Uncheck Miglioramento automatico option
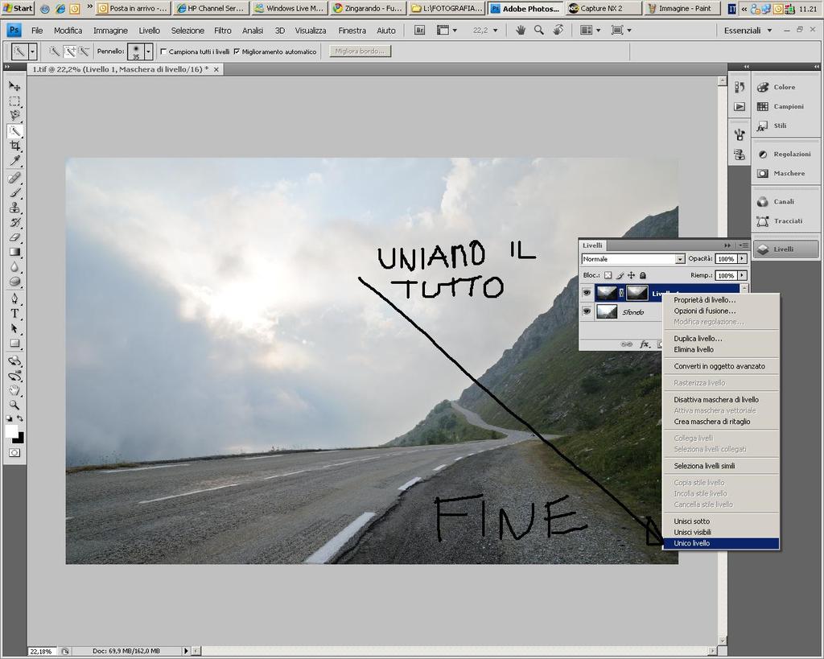This screenshot has width=824, height=659. (237, 51)
